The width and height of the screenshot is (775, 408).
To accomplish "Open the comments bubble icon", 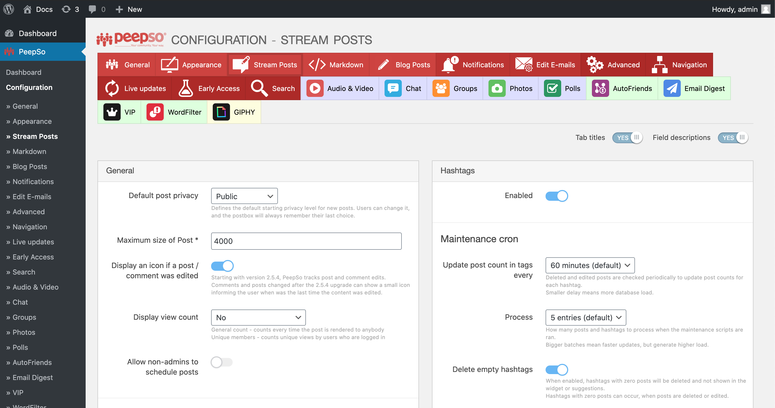I will click(x=92, y=9).
